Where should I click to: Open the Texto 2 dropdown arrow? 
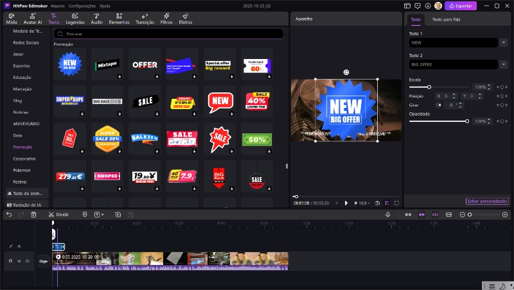tap(503, 64)
